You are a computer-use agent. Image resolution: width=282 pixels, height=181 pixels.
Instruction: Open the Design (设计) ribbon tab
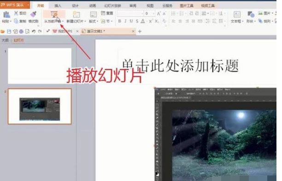(x=75, y=6)
